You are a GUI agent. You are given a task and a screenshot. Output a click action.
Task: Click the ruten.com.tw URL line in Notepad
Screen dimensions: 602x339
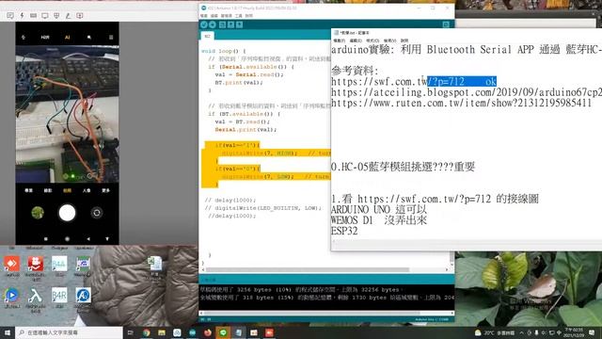[461, 103]
